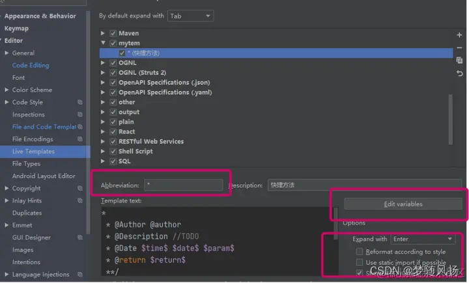Image resolution: width=469 pixels, height=283 pixels.
Task: Toggle the React group checkbox
Action: [113, 131]
